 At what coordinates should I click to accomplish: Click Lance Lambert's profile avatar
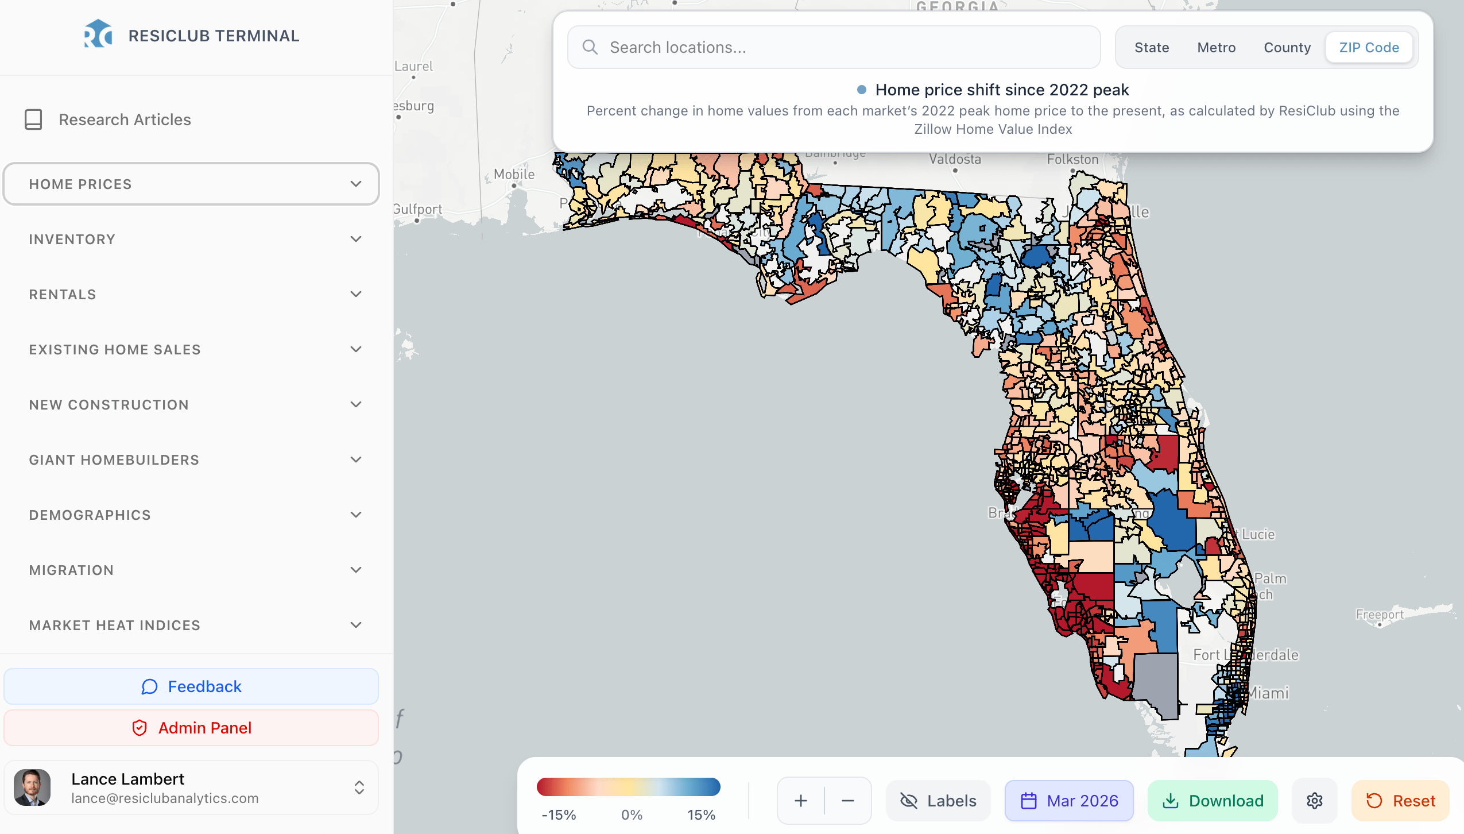pos(32,787)
